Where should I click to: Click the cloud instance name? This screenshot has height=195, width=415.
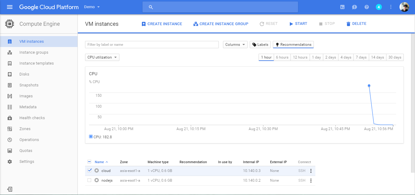pos(106,171)
